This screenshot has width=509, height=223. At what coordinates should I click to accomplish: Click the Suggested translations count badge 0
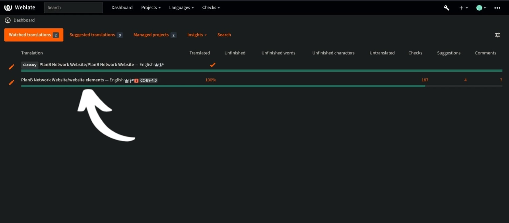click(x=120, y=35)
